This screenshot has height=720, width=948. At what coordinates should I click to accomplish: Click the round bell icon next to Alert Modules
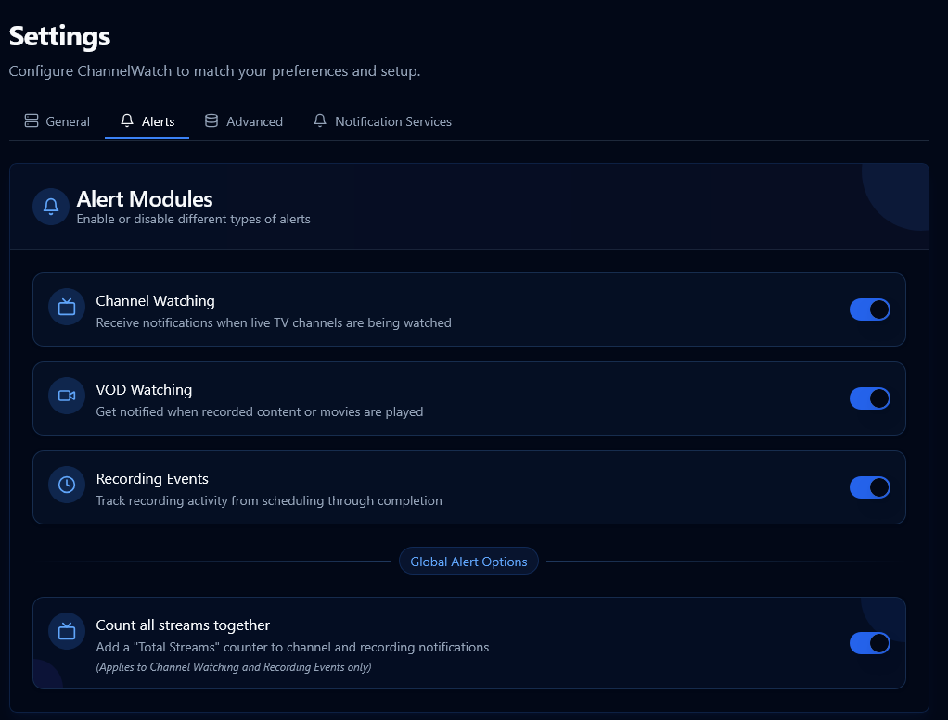click(x=51, y=207)
